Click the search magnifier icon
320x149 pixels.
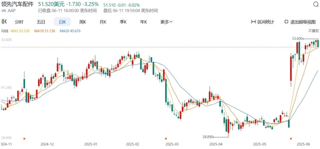tap(316, 4)
